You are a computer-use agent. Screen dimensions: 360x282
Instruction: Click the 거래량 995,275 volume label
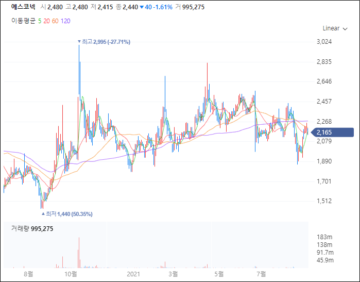(32, 229)
